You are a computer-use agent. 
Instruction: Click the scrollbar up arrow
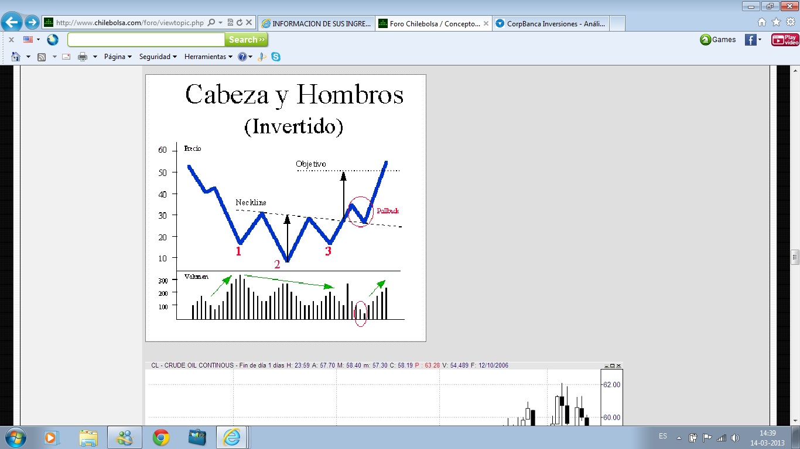coord(795,70)
